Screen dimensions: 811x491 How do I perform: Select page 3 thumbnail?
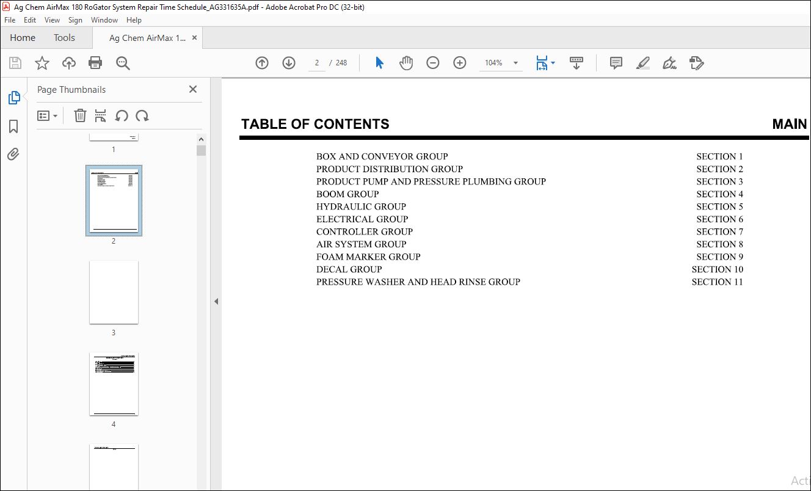click(114, 293)
